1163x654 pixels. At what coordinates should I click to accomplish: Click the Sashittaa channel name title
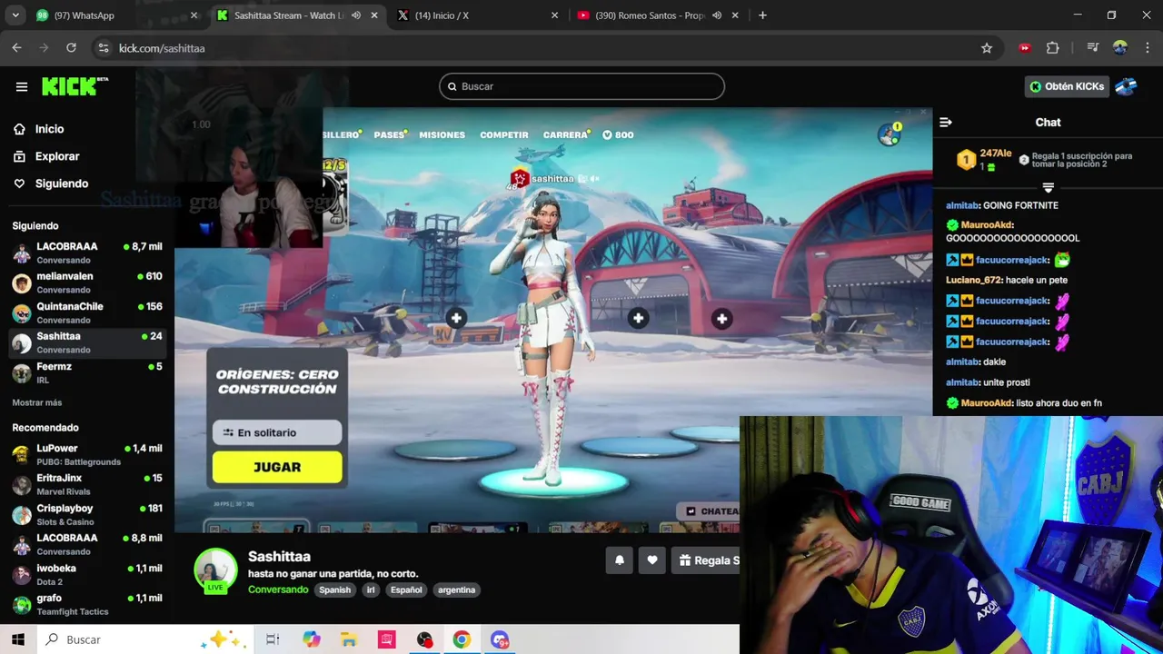click(279, 556)
